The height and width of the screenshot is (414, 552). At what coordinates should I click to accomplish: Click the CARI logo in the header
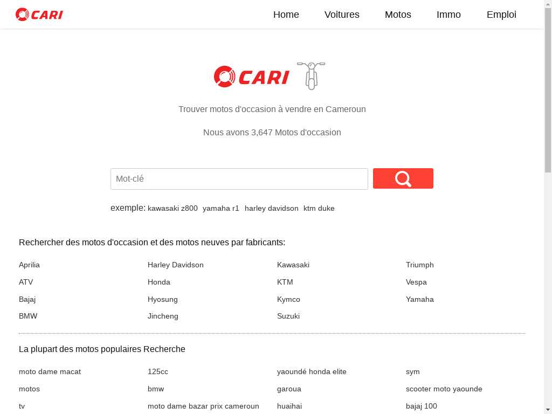click(x=39, y=15)
